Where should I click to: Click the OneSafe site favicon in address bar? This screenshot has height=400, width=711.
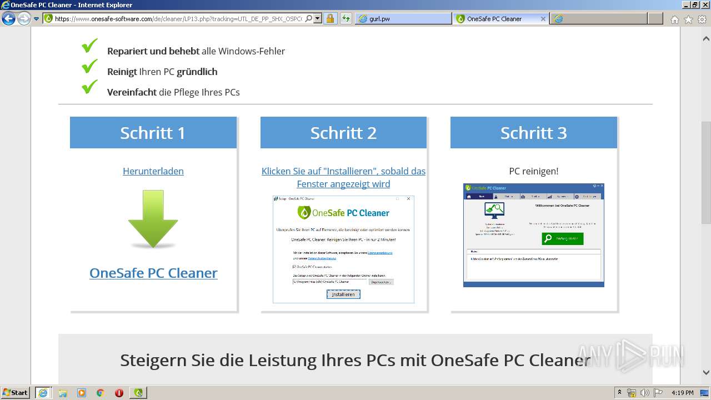[x=49, y=18]
